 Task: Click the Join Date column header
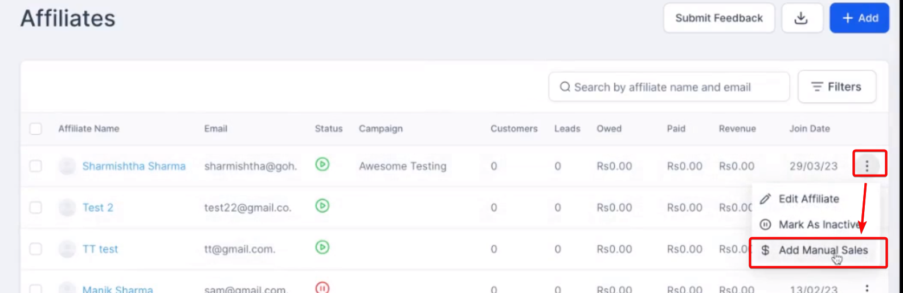810,129
